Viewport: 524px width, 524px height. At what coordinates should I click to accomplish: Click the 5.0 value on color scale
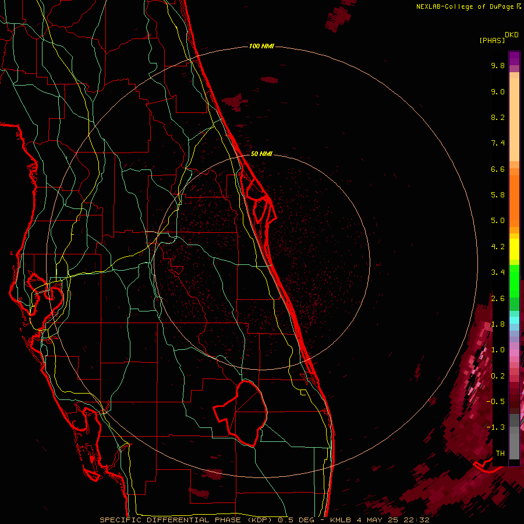point(498,221)
